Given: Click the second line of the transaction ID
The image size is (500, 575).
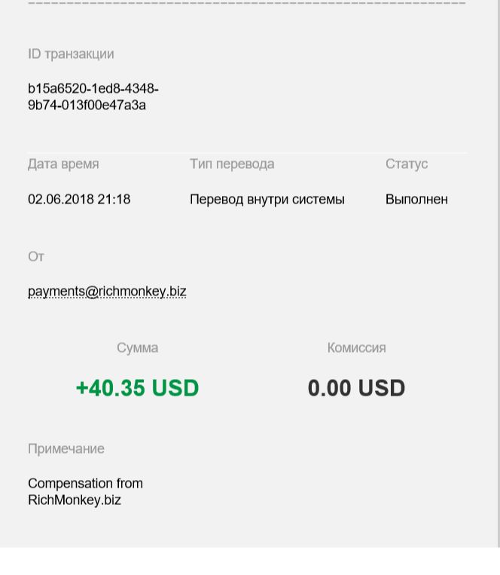Looking at the screenshot, I should 87,106.
